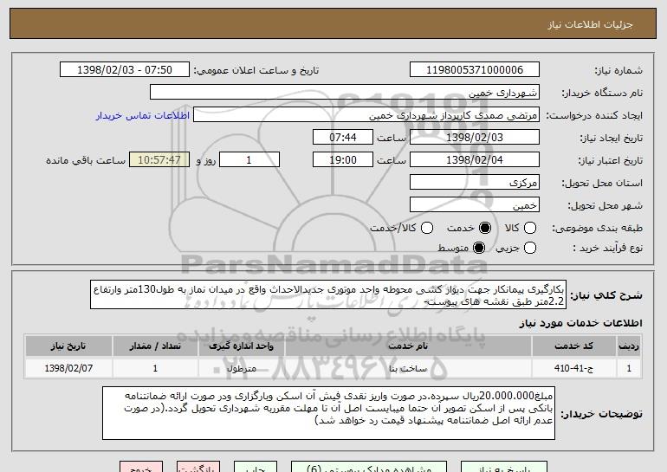Click the countdown timer 10:57:47
The image size is (667, 472).
point(159,160)
